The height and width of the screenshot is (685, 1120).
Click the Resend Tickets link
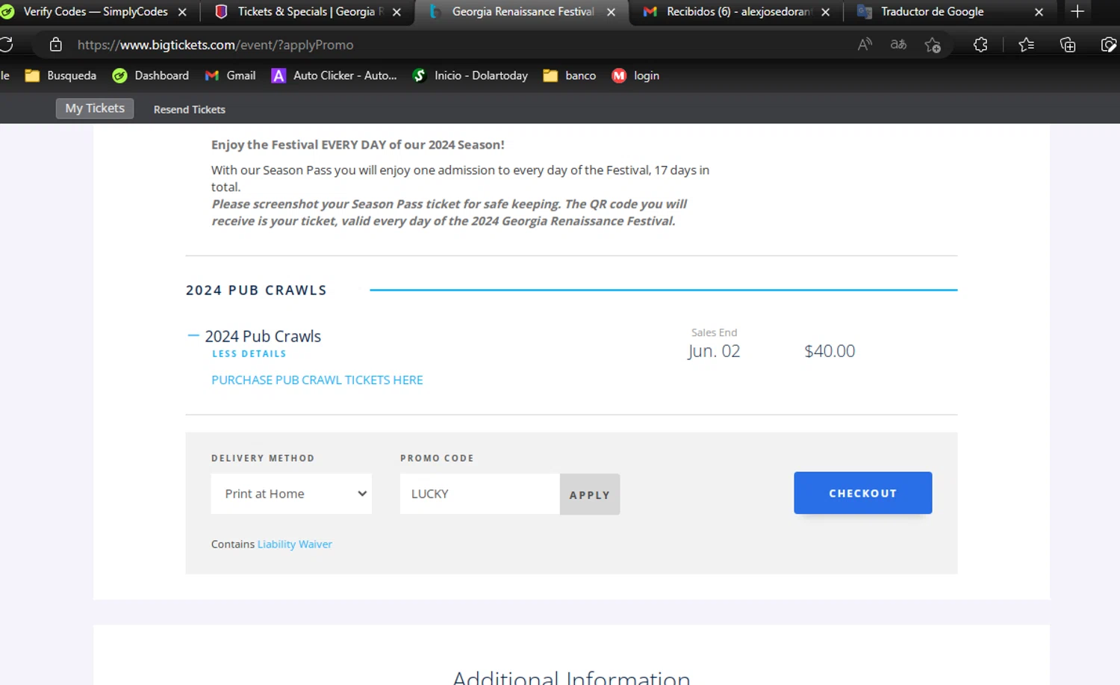click(x=190, y=109)
